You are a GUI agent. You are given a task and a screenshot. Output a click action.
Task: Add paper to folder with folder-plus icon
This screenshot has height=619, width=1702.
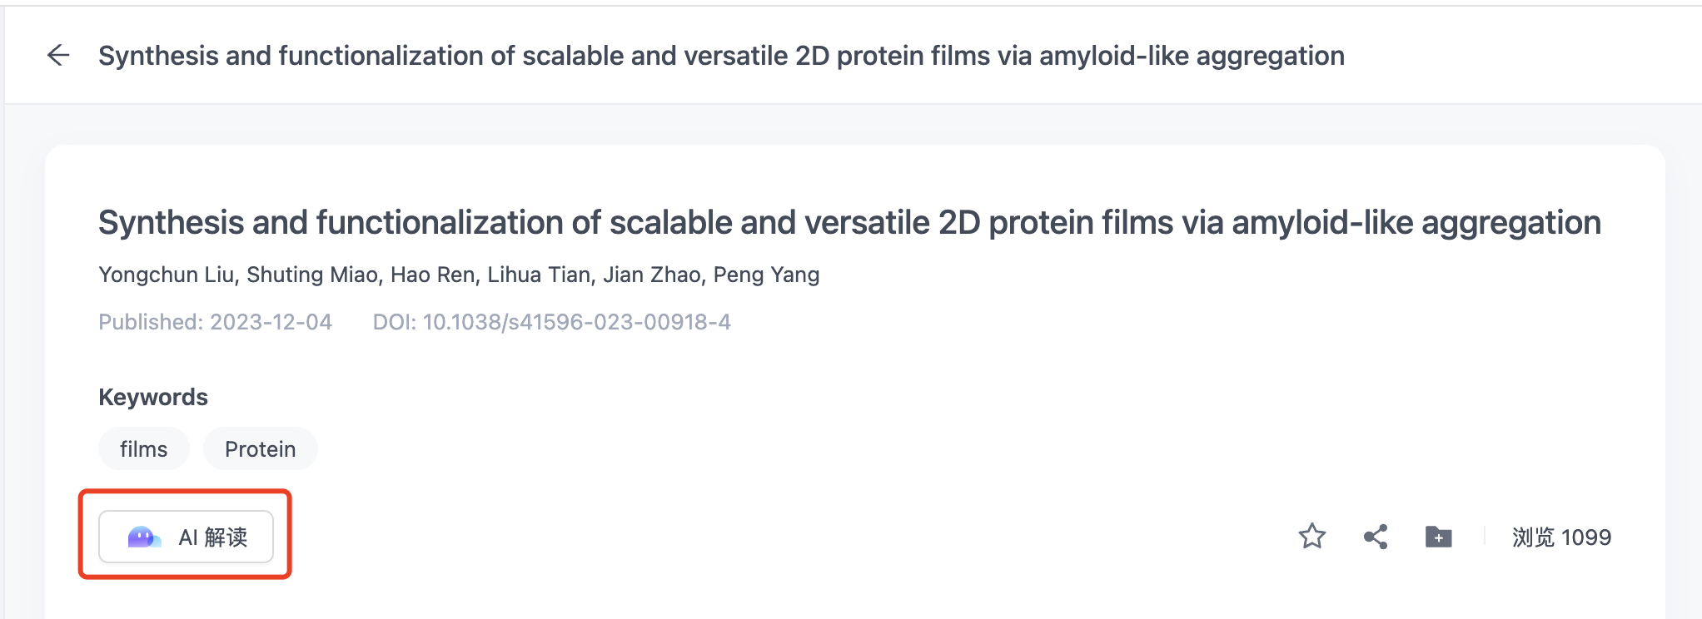click(x=1438, y=537)
